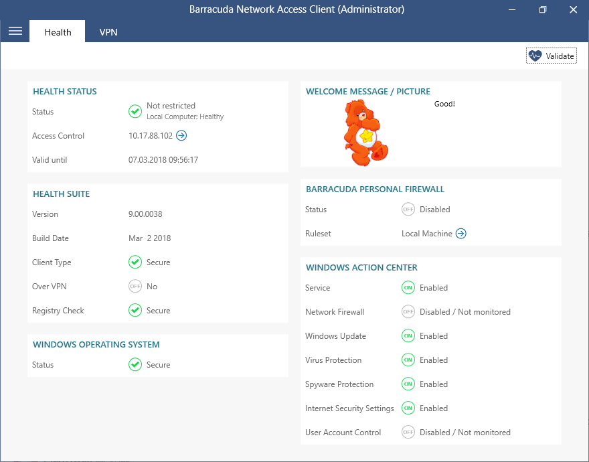Click the WINDOWS ACTION CENTER heading
589x462 pixels.
(361, 267)
